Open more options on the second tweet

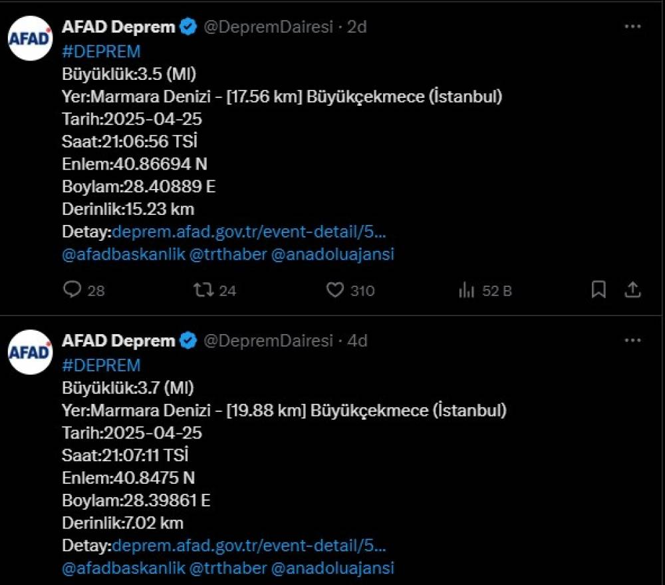pos(633,341)
